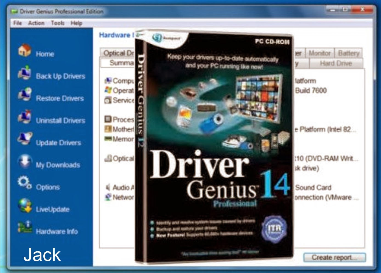Click the 'Build 7600' text
This screenshot has width=381, height=273.
pyautogui.click(x=311, y=90)
